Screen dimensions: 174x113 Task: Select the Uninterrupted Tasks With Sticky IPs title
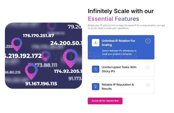click(x=119, y=69)
